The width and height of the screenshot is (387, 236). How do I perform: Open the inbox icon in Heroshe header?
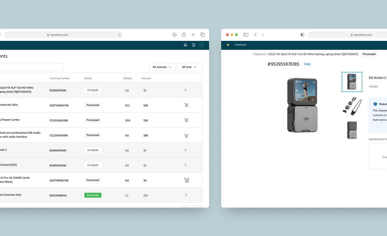185,45
